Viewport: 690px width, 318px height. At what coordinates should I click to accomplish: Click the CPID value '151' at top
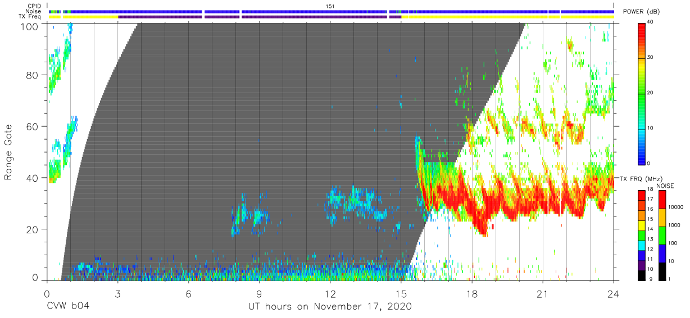click(330, 6)
